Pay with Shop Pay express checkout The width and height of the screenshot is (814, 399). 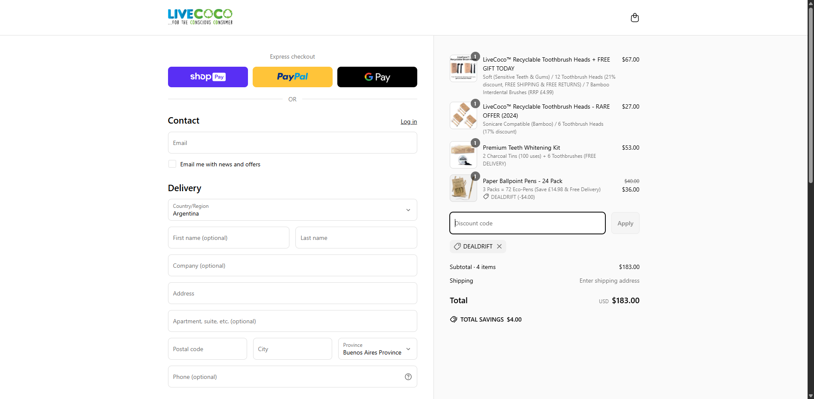pos(208,77)
